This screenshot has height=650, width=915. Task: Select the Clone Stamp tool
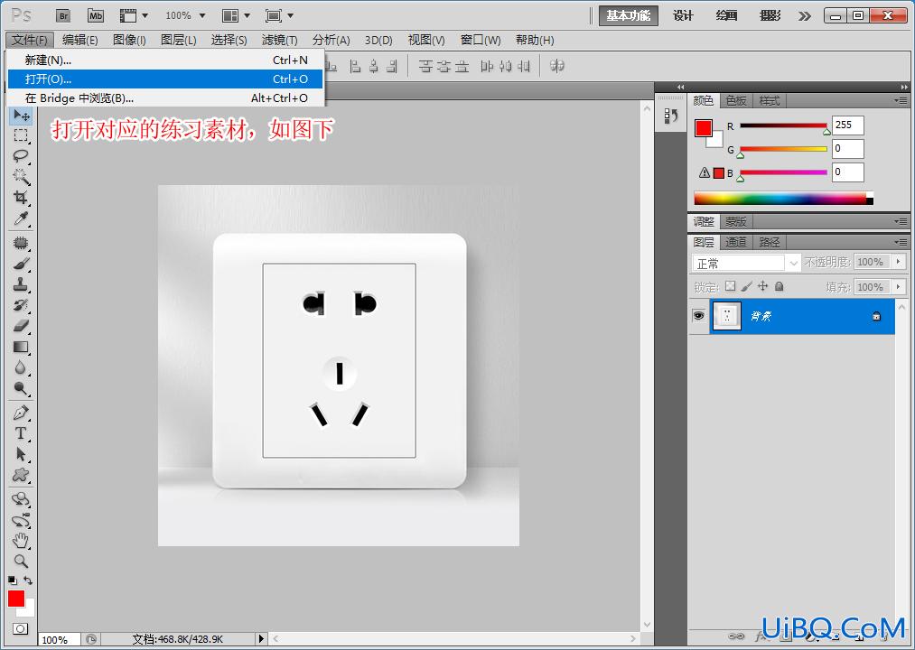(21, 284)
